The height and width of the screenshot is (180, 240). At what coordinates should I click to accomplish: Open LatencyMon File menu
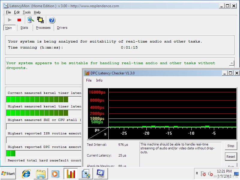tap(8, 12)
